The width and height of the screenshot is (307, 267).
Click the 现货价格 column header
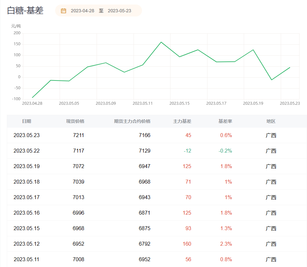pos(75,121)
